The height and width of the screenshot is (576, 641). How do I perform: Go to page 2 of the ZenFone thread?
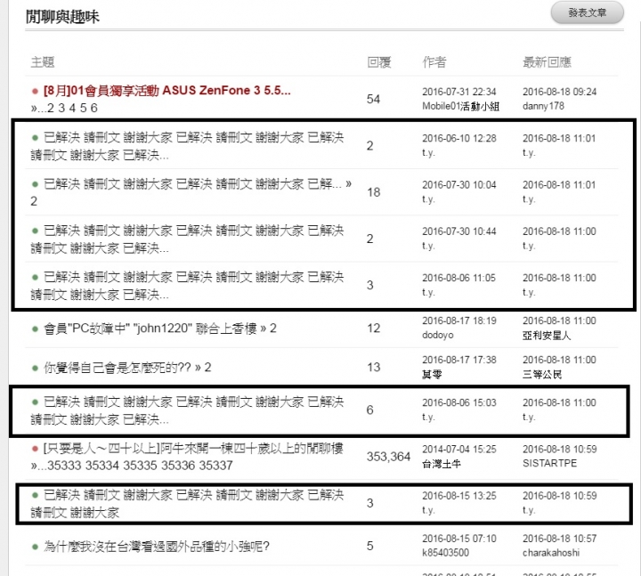(x=50, y=108)
